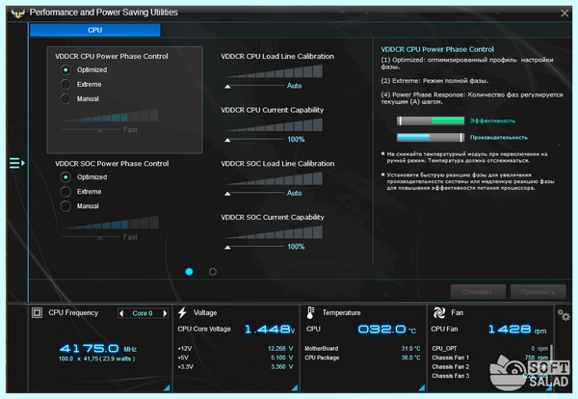Click the Core 0 selector label
The height and width of the screenshot is (399, 578).
143,313
